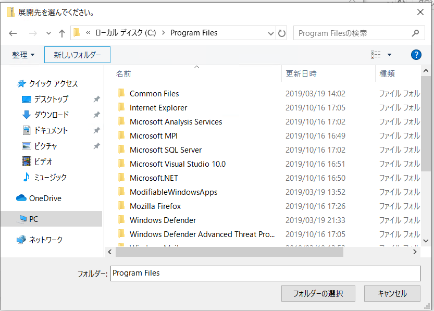Select Windows Defender Advanced Threat Pro... folder
This screenshot has width=434, height=311.
pyautogui.click(x=202, y=234)
